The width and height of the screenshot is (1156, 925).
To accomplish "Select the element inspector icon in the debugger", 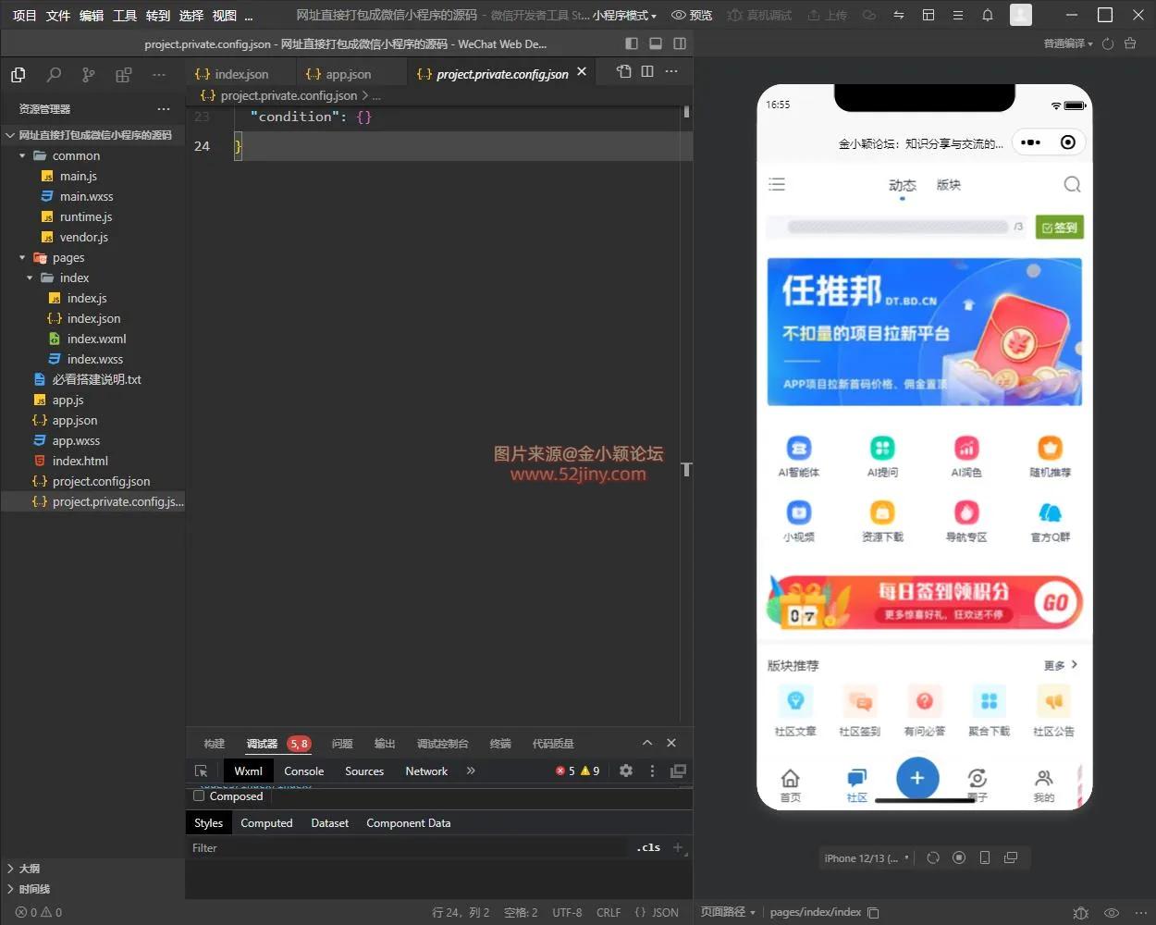I will (x=202, y=771).
